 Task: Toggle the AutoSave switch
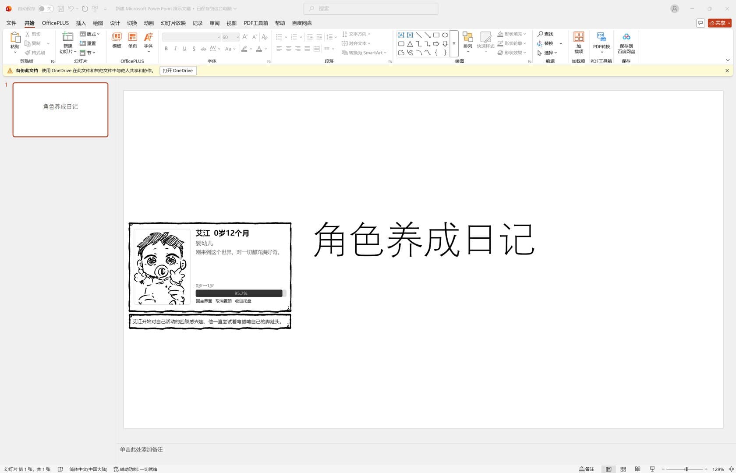coord(46,8)
